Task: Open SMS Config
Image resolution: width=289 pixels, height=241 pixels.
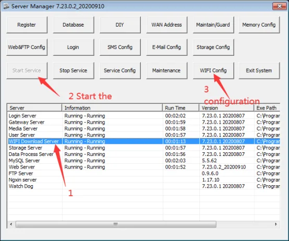Action: 120,47
